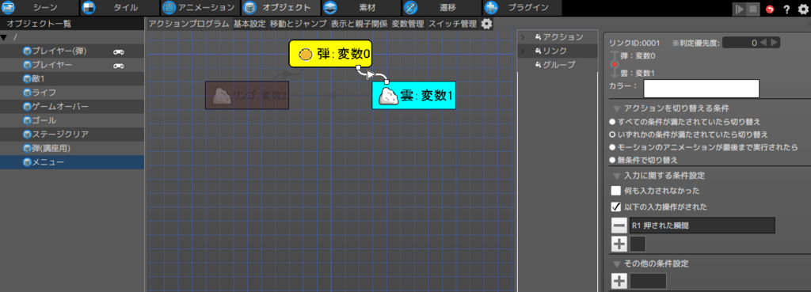Click the オブジェクト tab icon
This screenshot has height=292, width=811.
pyautogui.click(x=249, y=8)
